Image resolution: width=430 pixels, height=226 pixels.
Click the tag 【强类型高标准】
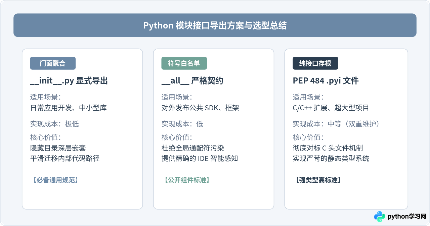click(318, 180)
